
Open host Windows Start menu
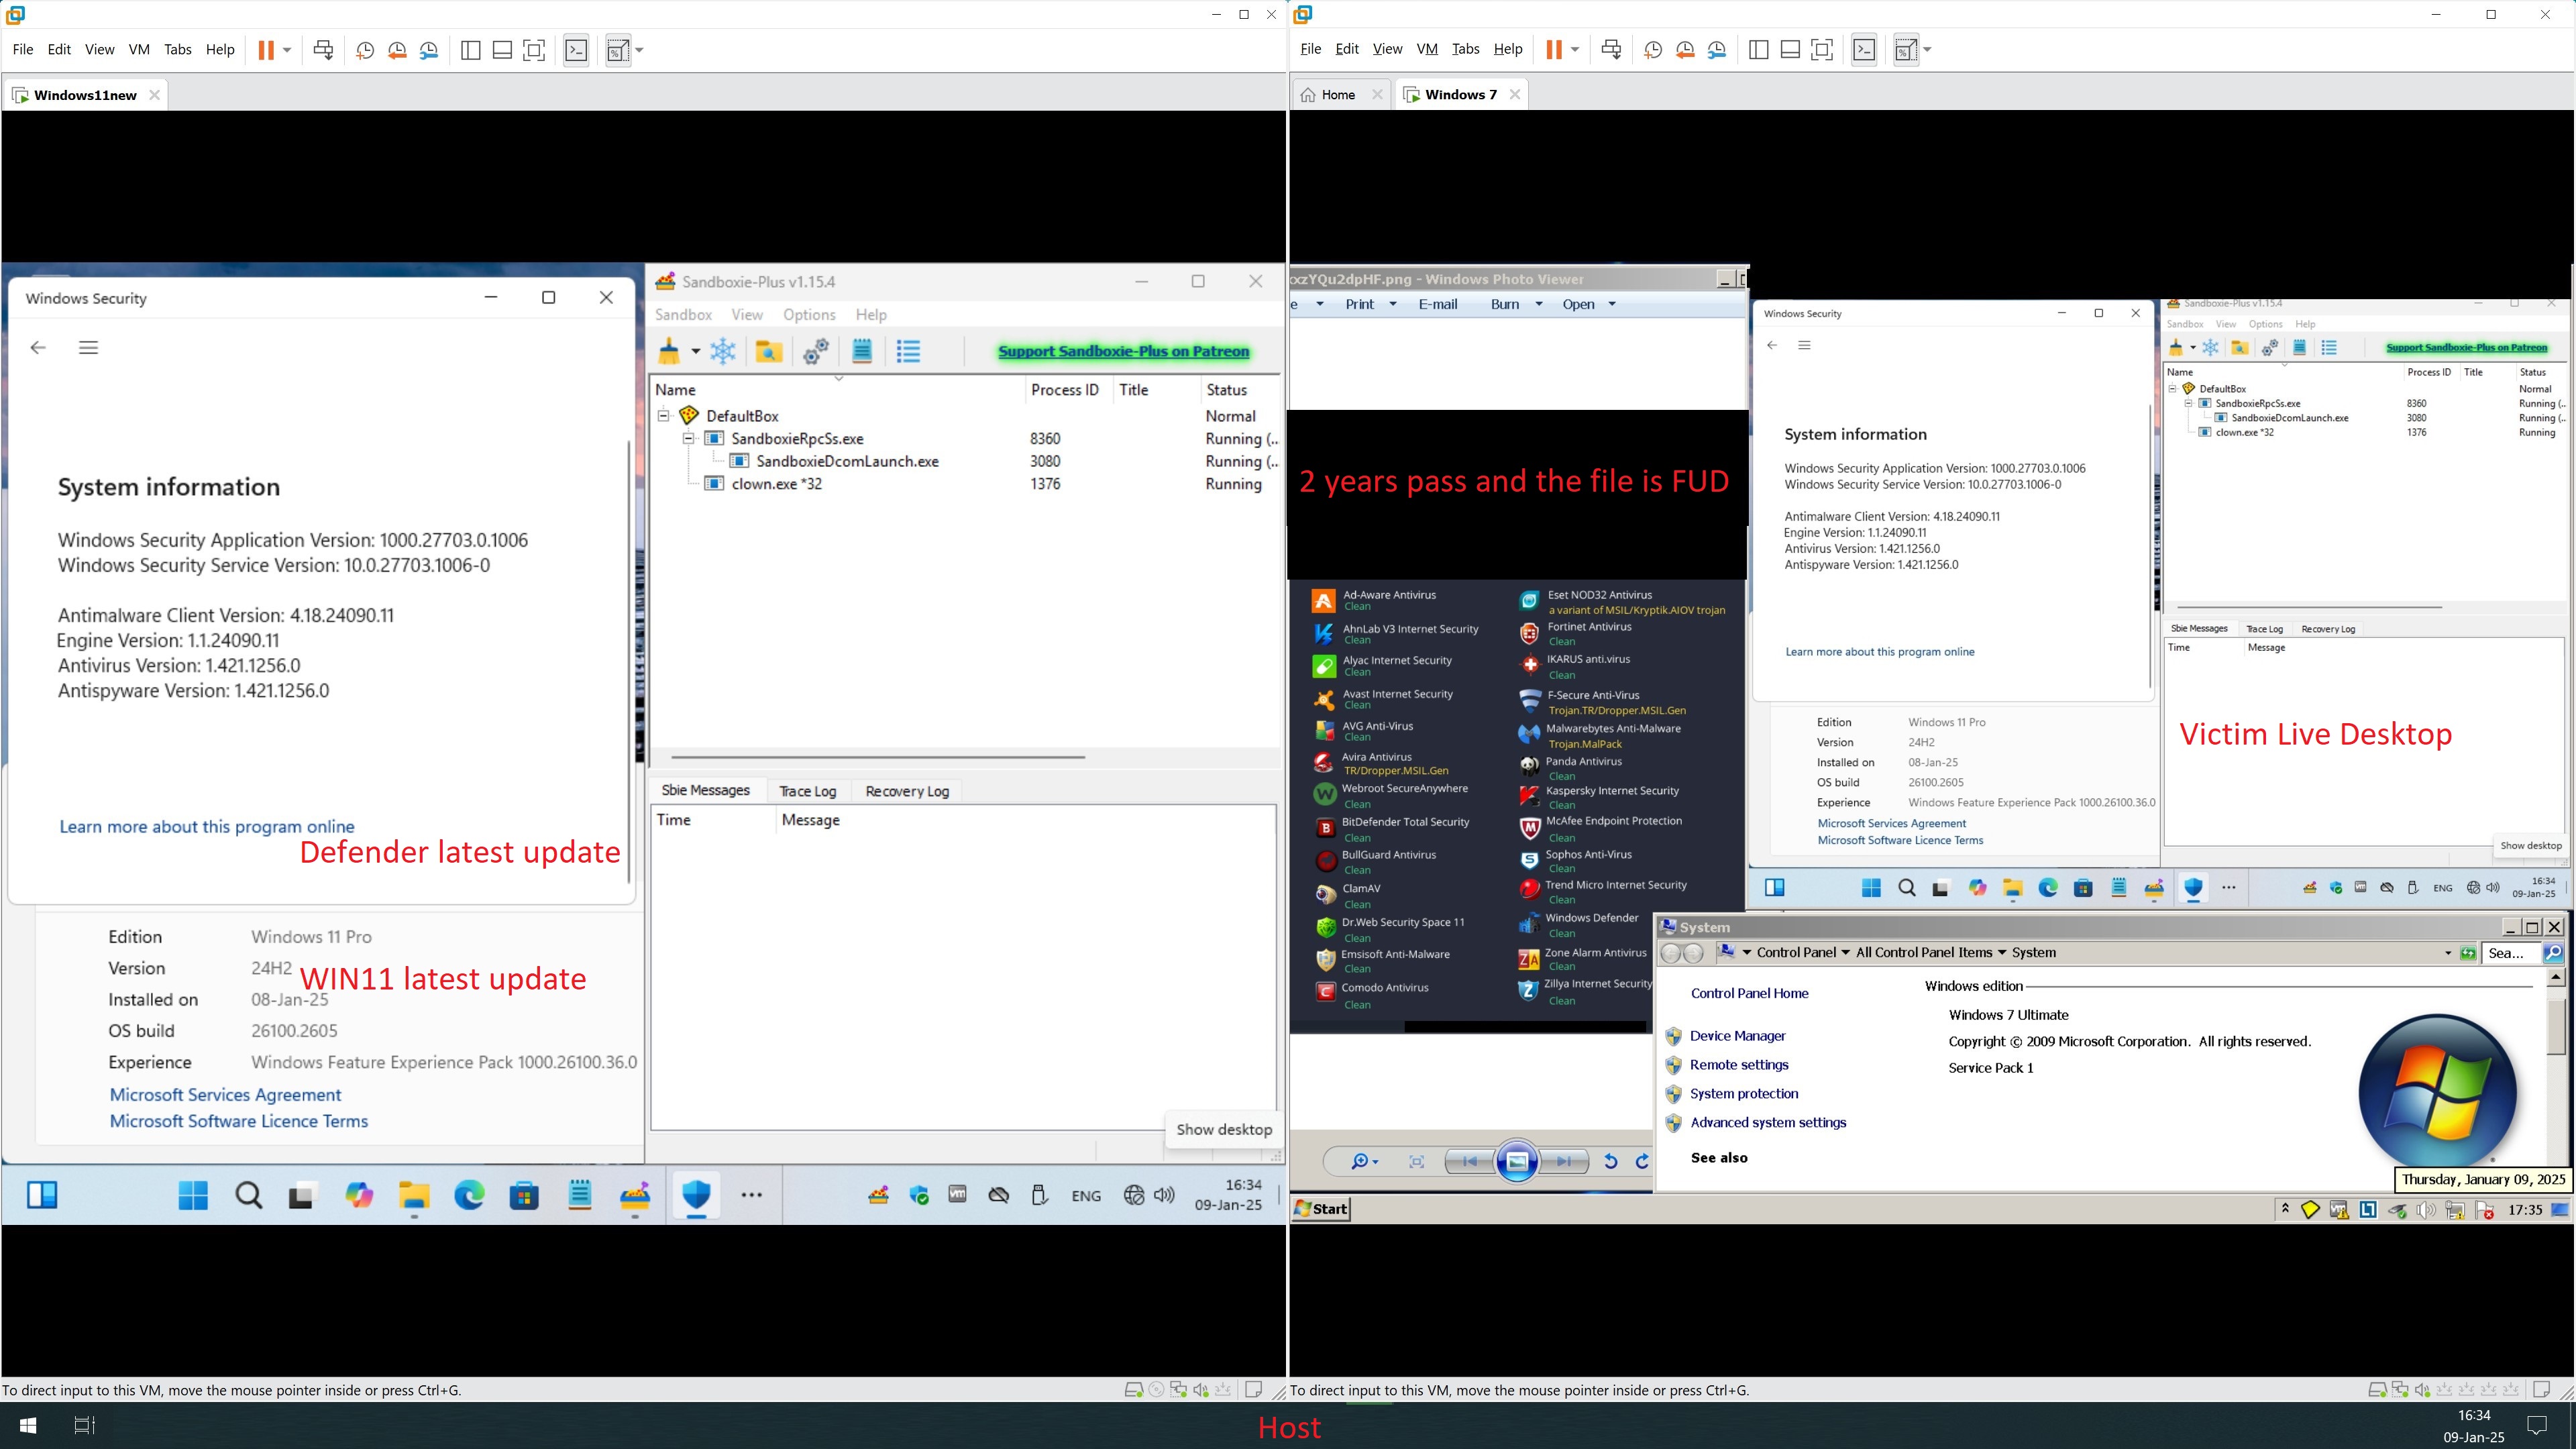pyautogui.click(x=28, y=1425)
